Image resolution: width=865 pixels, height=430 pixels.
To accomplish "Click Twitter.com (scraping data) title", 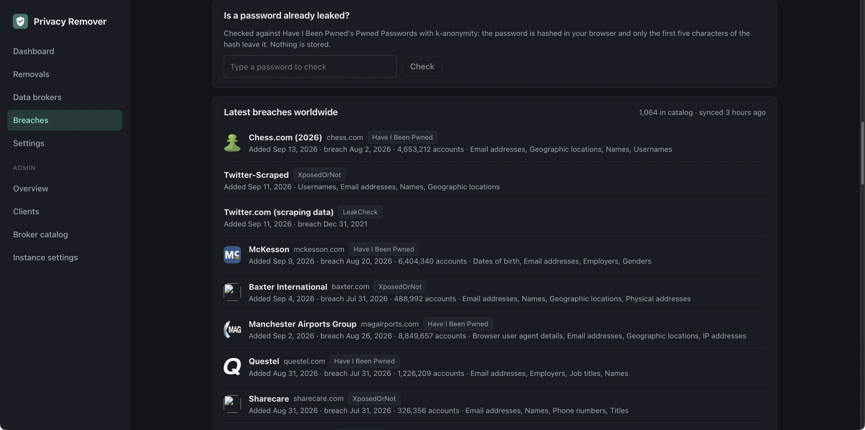I will 279,212.
